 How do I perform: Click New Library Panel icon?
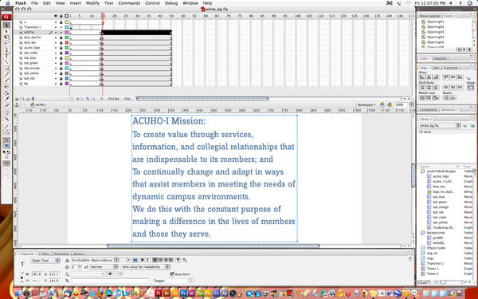tap(472, 125)
